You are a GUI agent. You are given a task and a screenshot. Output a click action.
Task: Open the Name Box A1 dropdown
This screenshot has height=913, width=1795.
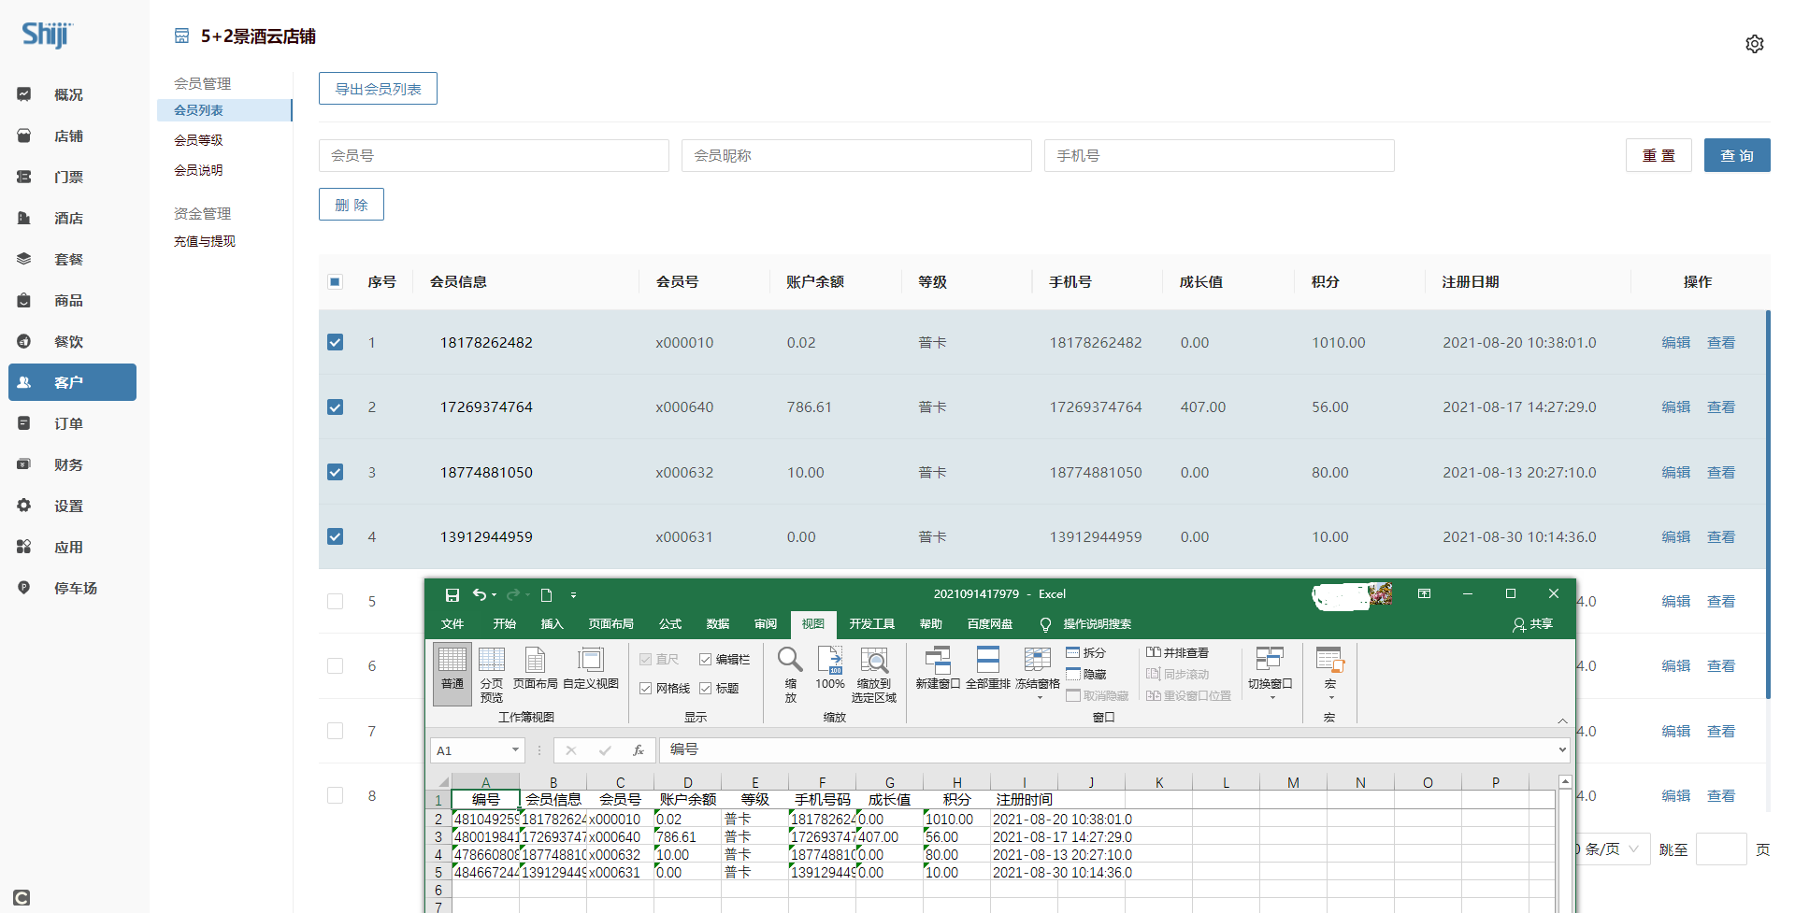click(515, 750)
